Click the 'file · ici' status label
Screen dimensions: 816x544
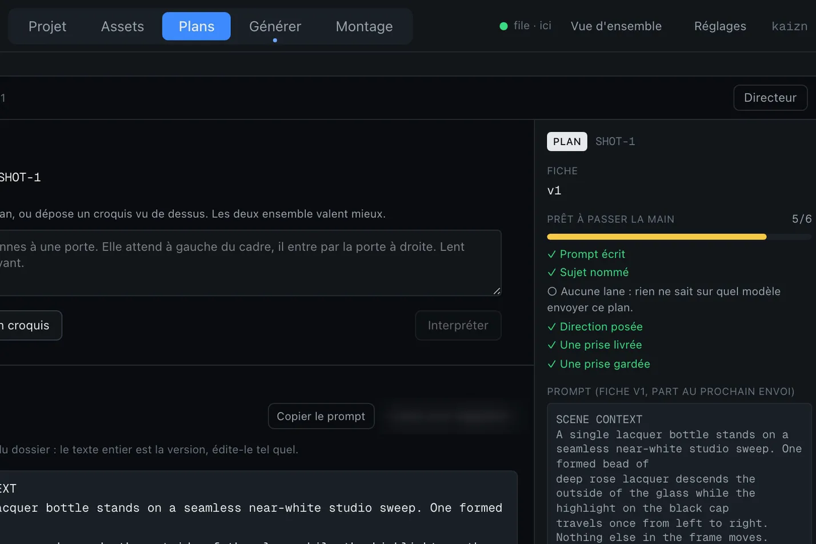532,26
